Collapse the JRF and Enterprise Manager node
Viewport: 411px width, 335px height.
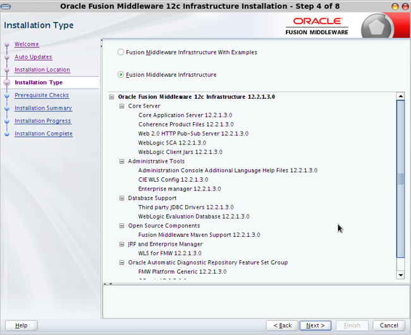tap(121, 244)
